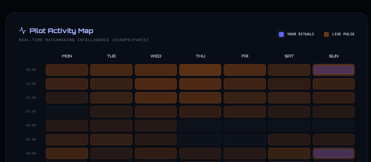Select the Friday 01:00 cell
The height and width of the screenshot is (162, 371).
click(245, 84)
